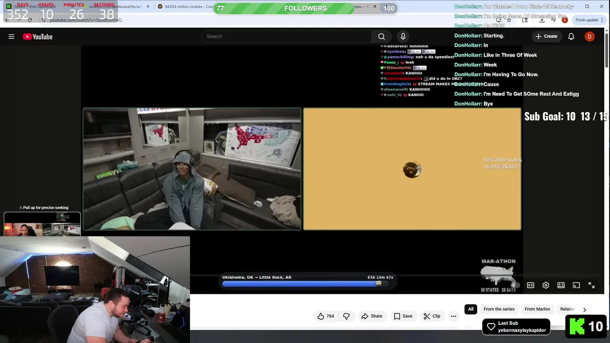610x343 pixels.
Task: Open player settings gear
Action: point(546,285)
